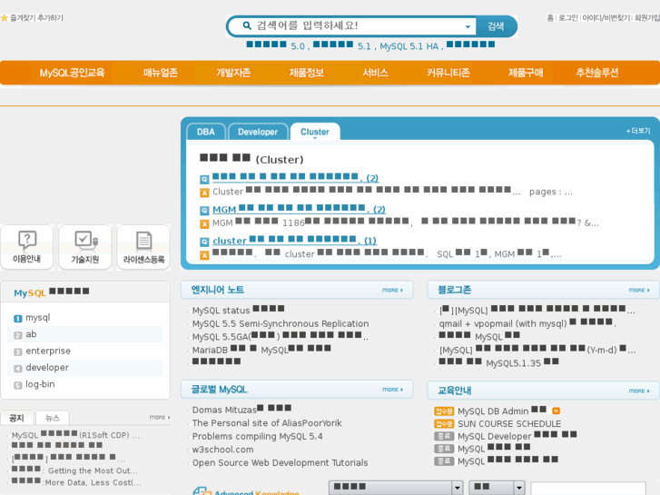Click more in 블로그존 header
The width and height of the screenshot is (660, 495).
(639, 291)
